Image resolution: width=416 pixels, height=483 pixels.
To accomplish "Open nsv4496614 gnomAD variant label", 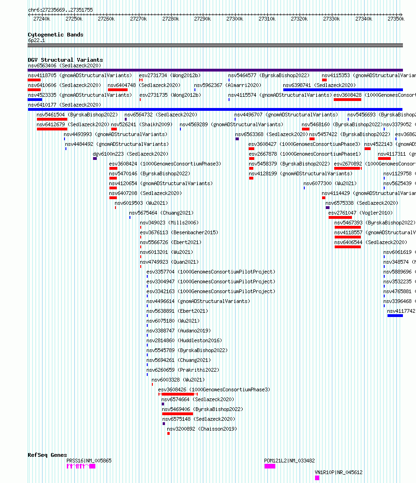I will tap(198, 302).
